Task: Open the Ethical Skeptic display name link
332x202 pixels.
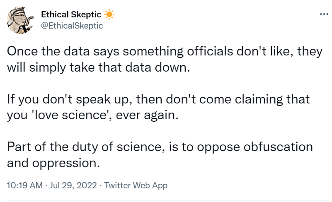Action: (x=71, y=14)
